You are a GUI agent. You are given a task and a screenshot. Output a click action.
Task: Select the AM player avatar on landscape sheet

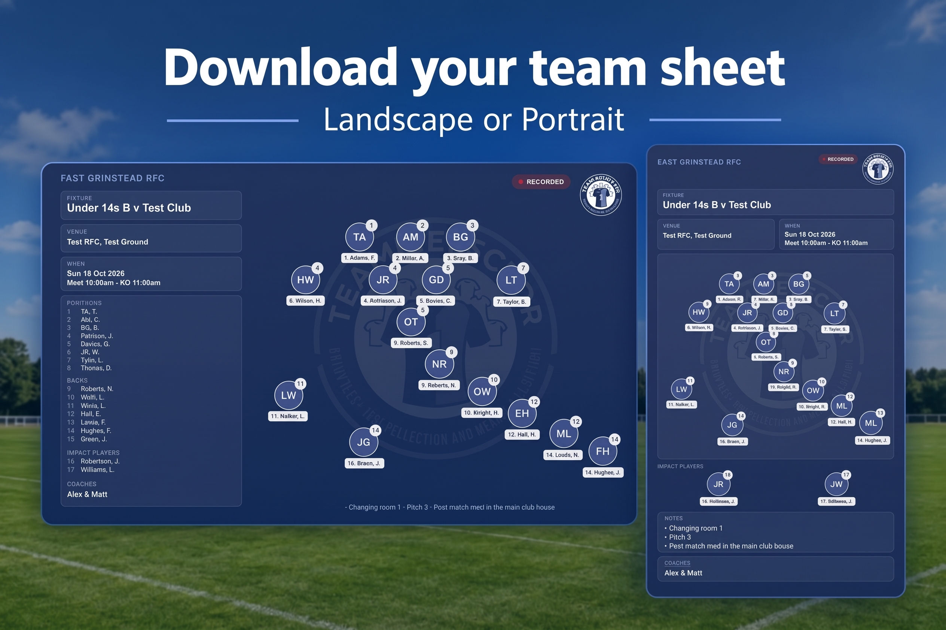[x=410, y=237]
